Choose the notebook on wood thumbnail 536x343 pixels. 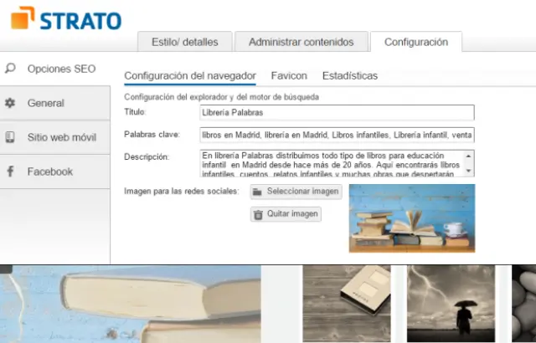click(x=347, y=304)
